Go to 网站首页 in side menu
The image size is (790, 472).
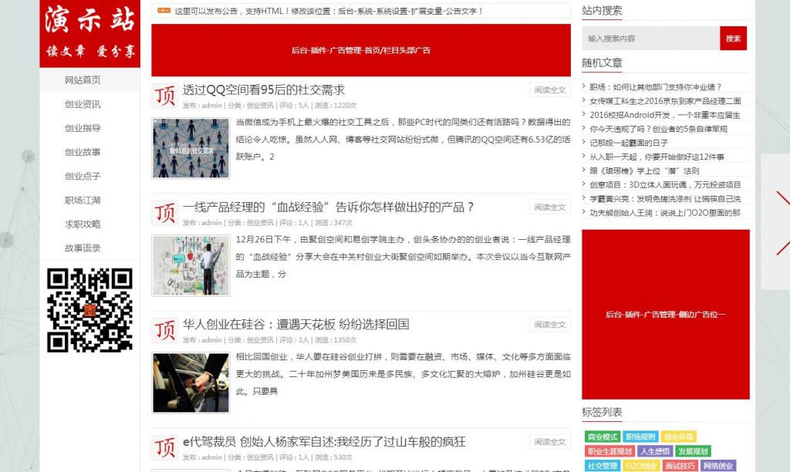tap(83, 80)
